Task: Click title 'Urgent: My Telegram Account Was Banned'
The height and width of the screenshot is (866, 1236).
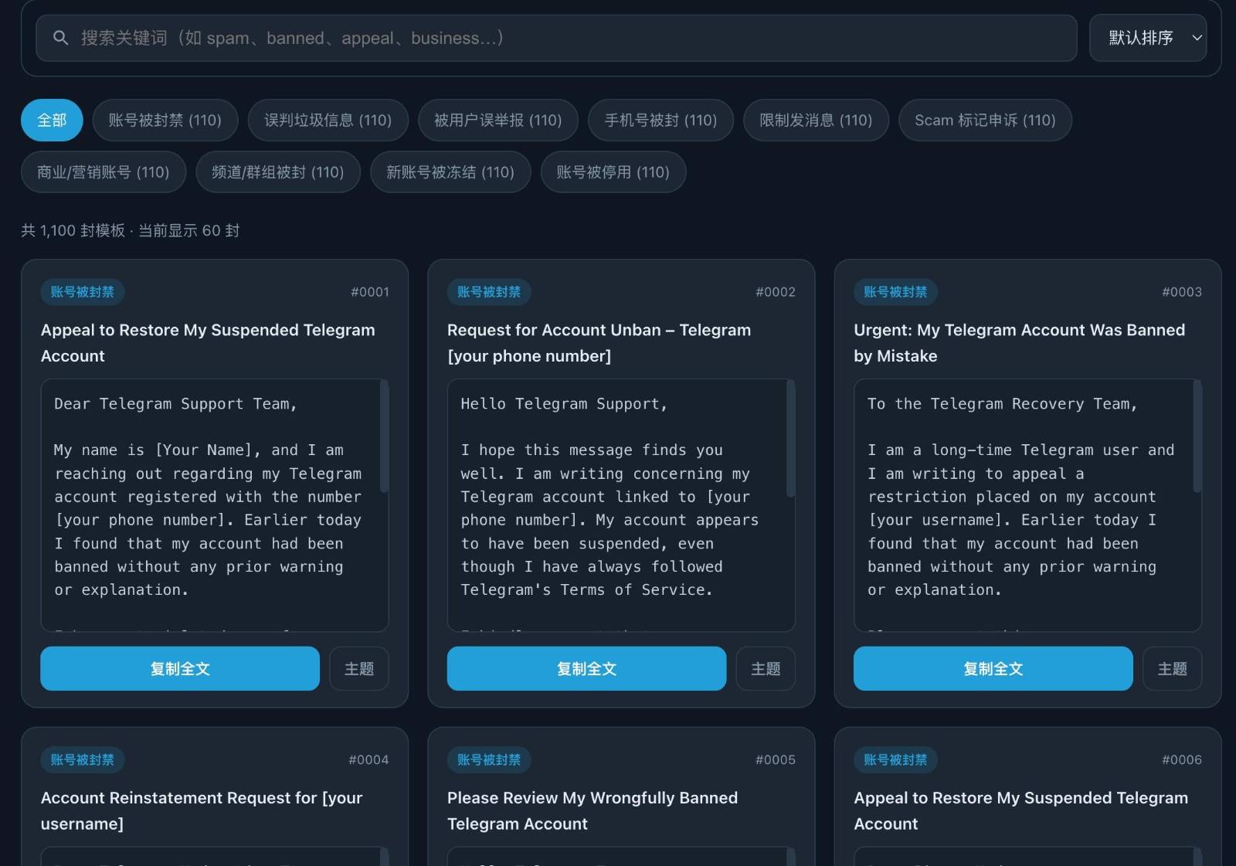Action: [x=1019, y=330]
